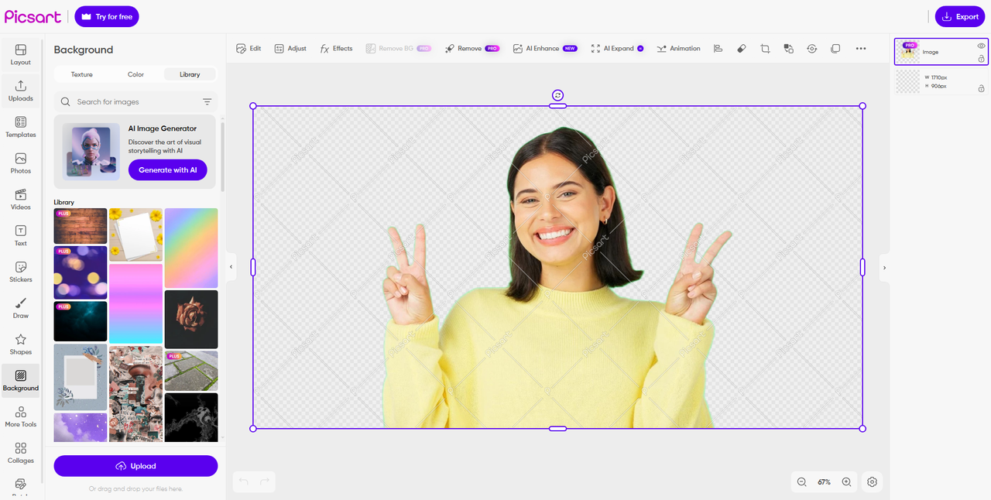
Task: Open zoom percentage 67% menu
Action: point(824,481)
